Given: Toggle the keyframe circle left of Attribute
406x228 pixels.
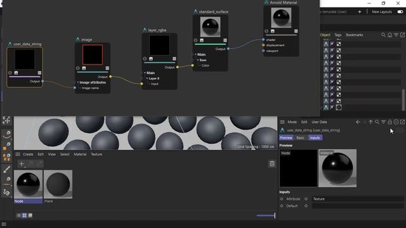Looking at the screenshot, I should (x=282, y=199).
